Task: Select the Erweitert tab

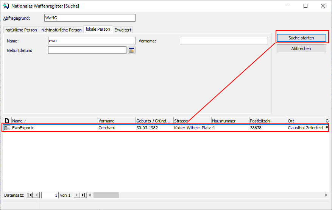Action: tap(123, 30)
